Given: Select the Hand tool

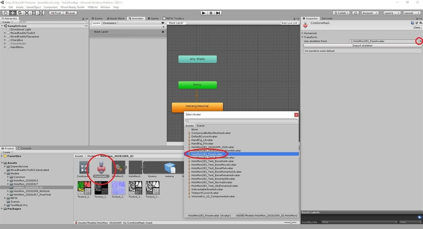Looking at the screenshot, I should (5, 13).
